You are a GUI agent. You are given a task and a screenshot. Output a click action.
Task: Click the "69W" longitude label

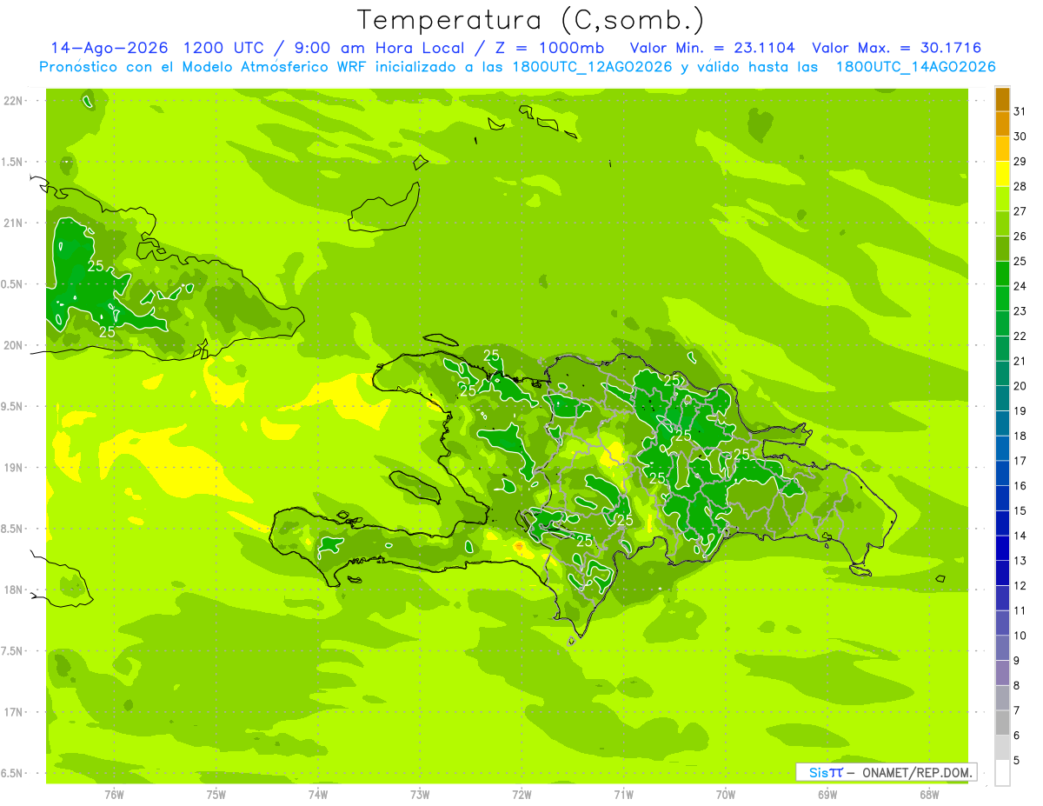(x=827, y=794)
